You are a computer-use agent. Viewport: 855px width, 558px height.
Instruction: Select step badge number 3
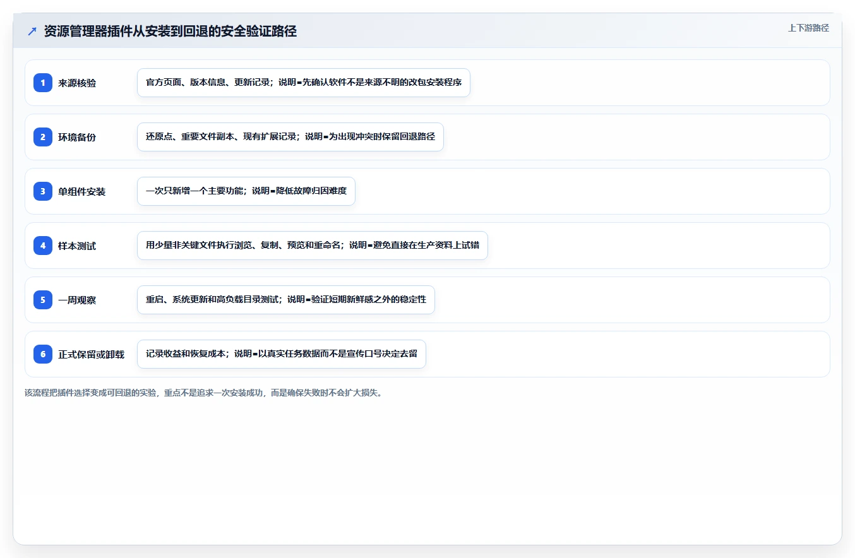[x=43, y=191]
